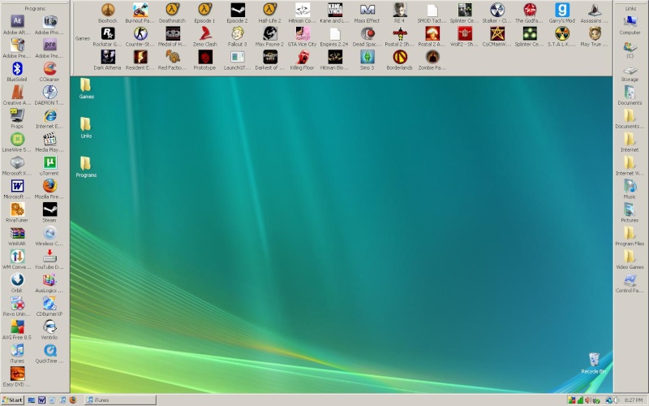Open Medal of Honor shortcut
649x406 pixels.
pyautogui.click(x=172, y=36)
